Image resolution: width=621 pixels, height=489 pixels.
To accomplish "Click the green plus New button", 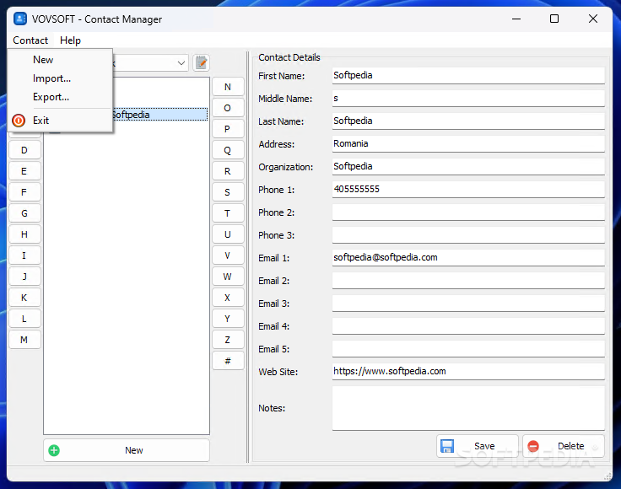I will click(x=127, y=450).
